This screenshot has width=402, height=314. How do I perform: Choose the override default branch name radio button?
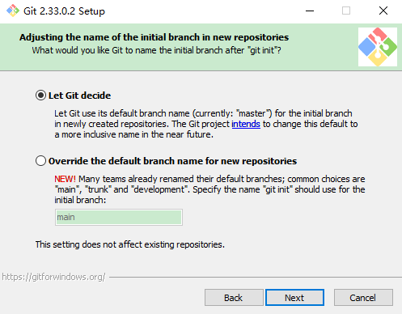pyautogui.click(x=40, y=161)
